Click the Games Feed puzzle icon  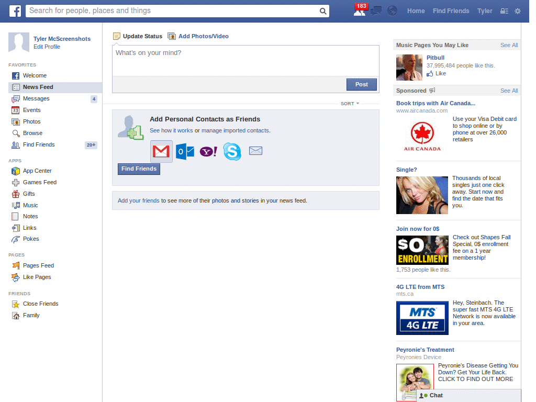[x=15, y=183]
